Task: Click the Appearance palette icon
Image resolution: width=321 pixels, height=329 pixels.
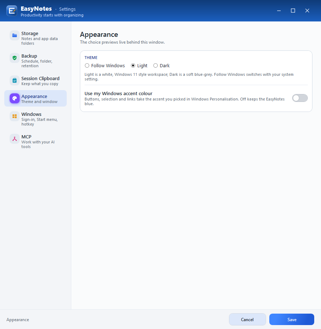Action: [14, 98]
